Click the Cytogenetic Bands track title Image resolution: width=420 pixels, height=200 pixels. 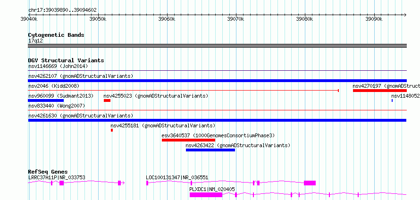(56, 35)
